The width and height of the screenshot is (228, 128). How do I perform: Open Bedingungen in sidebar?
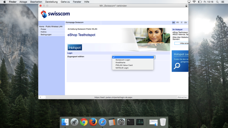point(46,35)
